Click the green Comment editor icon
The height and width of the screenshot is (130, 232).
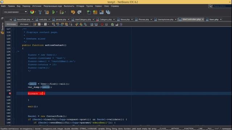coord(112,24)
